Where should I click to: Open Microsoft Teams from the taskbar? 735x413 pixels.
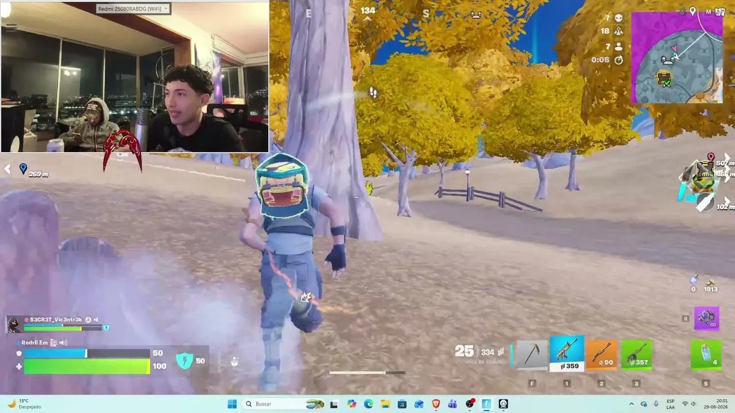(x=452, y=404)
